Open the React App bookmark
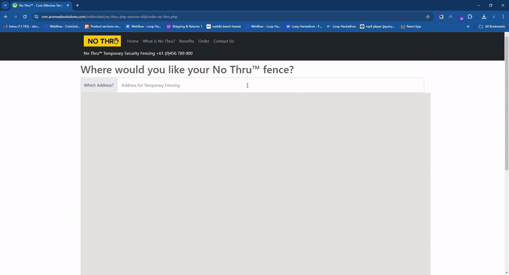Viewport: 509px width, 275px height. click(411, 27)
